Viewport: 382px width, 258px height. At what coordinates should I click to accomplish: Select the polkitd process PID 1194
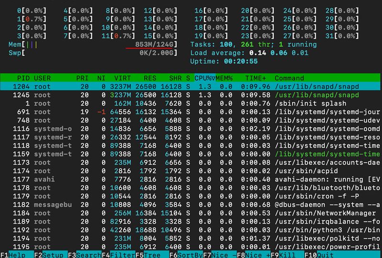pyautogui.click(x=190, y=238)
